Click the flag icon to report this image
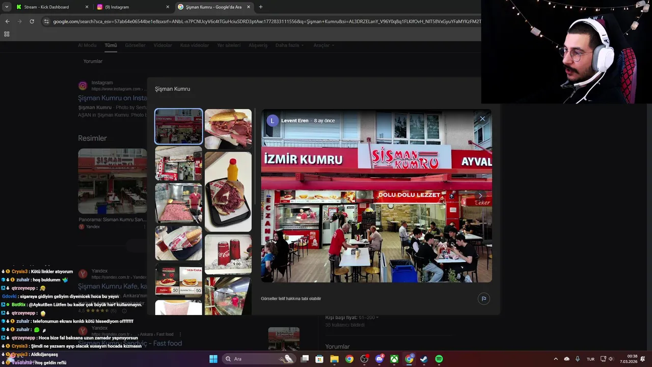Screen dimensions: 652x367 click(484, 299)
